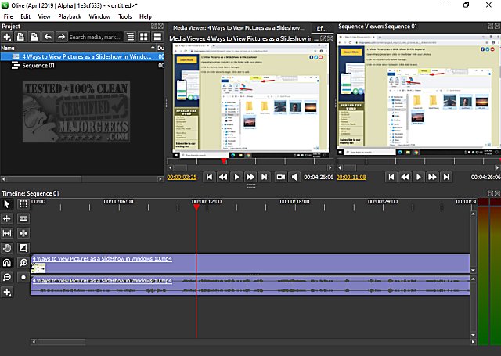Toggle timeline snapping magnet
This screenshot has height=356, width=501.
7,263
